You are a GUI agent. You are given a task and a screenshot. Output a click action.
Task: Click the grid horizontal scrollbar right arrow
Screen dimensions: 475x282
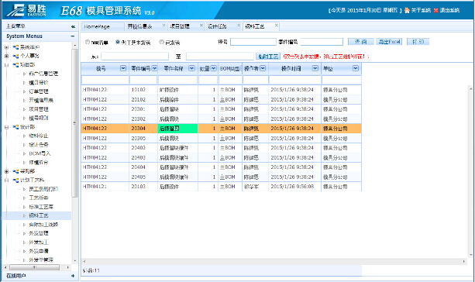[464, 261]
